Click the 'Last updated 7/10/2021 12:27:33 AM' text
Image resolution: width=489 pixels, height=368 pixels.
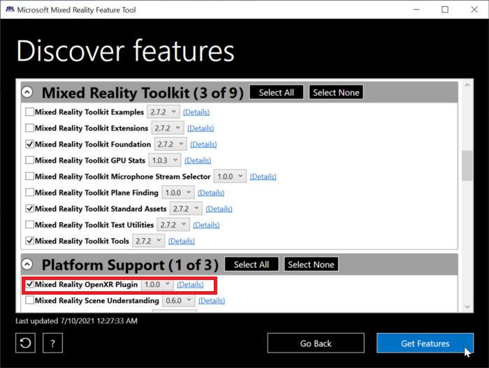point(76,321)
